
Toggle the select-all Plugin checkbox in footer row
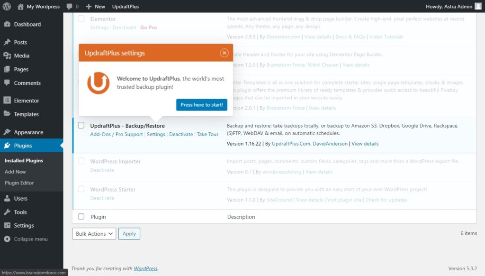[x=81, y=217]
